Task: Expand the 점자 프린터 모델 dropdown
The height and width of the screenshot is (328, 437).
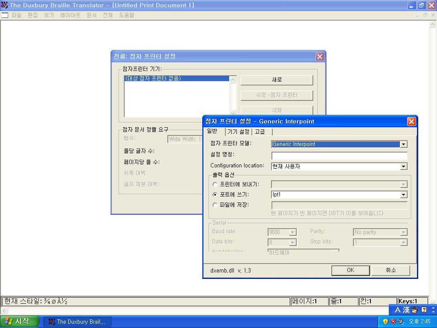Action: point(403,144)
